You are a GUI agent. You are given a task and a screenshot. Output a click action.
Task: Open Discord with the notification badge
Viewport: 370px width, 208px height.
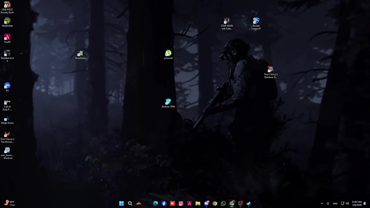(206, 203)
